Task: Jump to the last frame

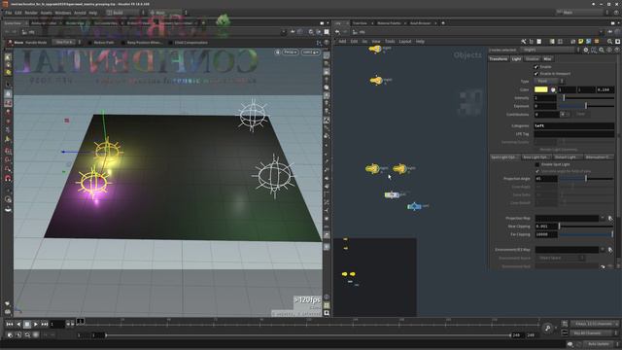Action: [44, 324]
